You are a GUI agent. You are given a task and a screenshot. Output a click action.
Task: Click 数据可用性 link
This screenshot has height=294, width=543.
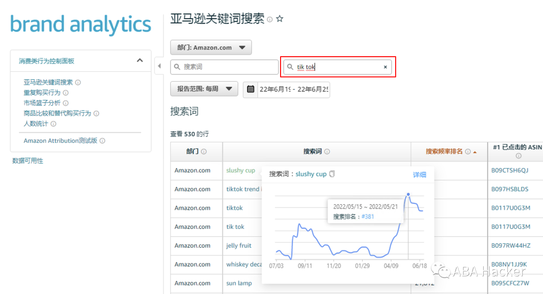(x=28, y=161)
